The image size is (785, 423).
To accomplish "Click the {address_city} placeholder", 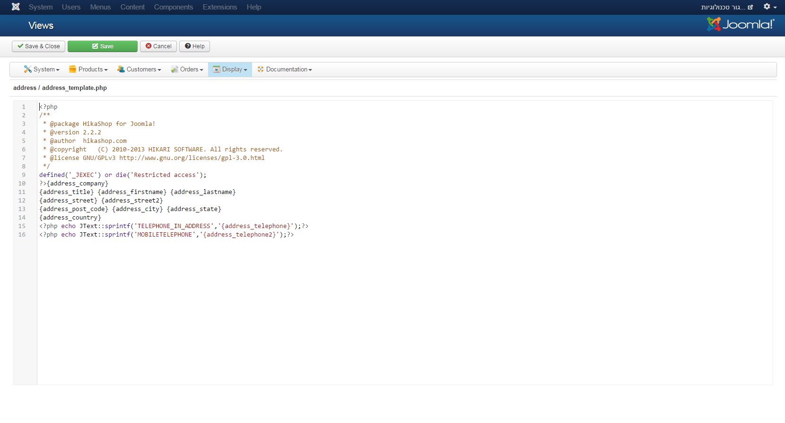I will pyautogui.click(x=138, y=209).
